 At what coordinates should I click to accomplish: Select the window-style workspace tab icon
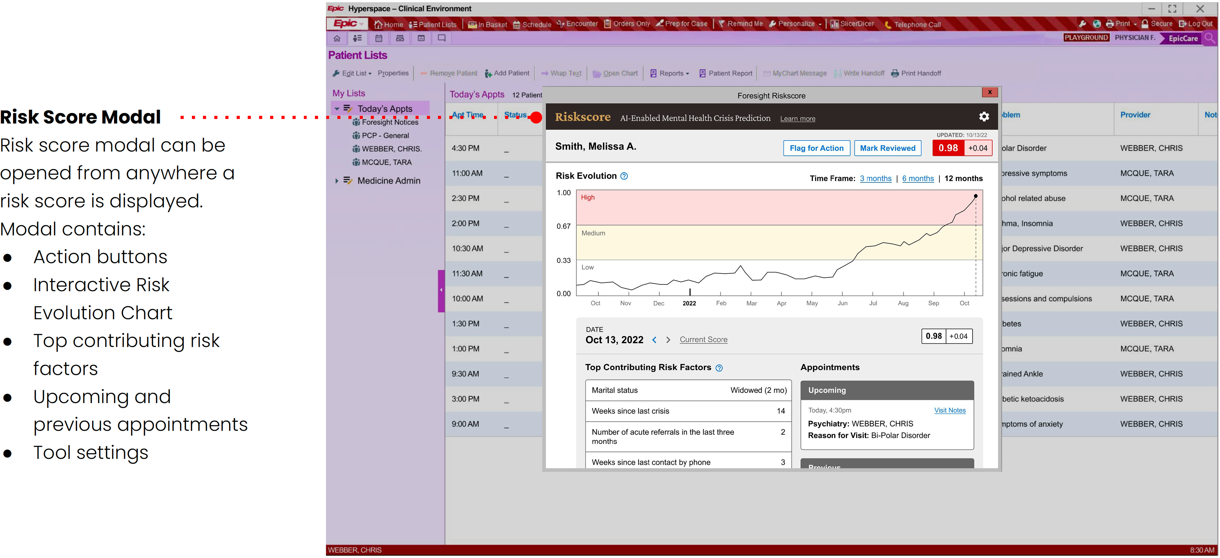(x=421, y=38)
